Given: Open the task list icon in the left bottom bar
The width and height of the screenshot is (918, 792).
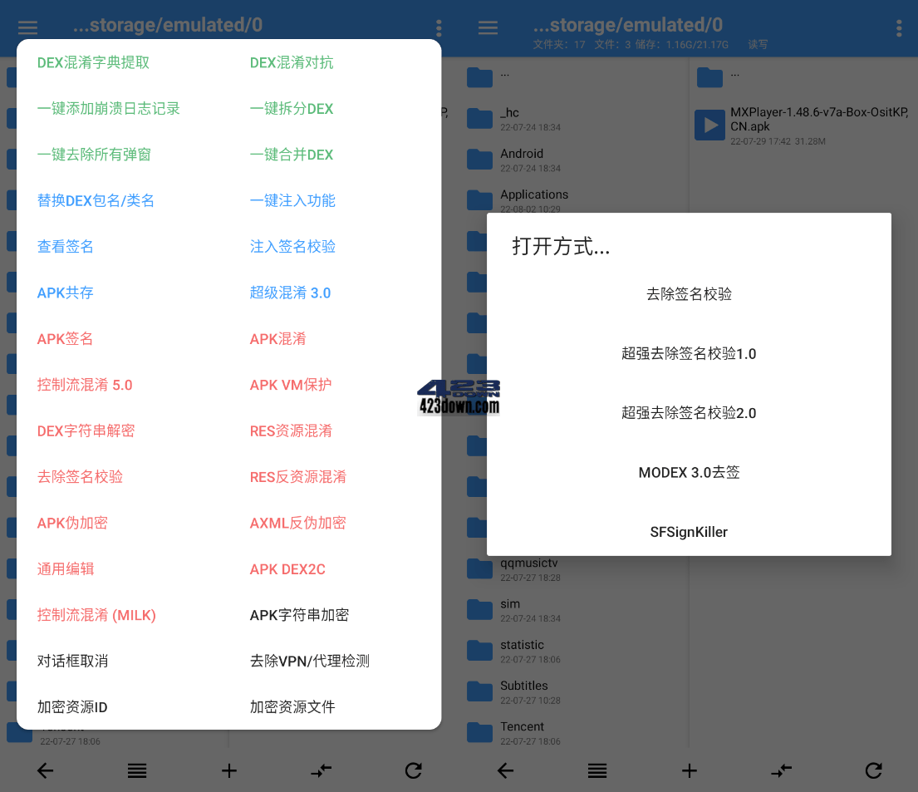Looking at the screenshot, I should (x=137, y=770).
